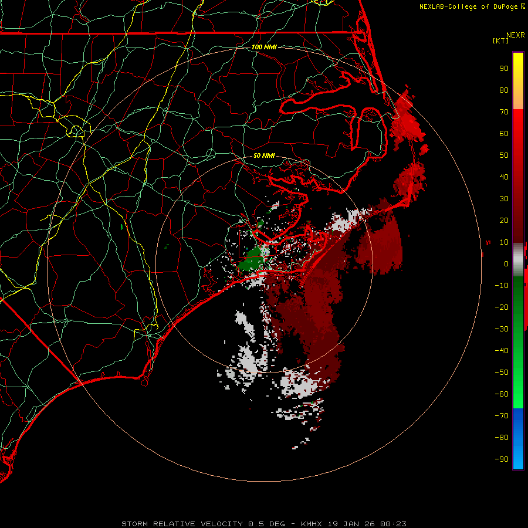Image resolution: width=528 pixels, height=528 pixels.
Task: Click the 10 value on velocity scale
Action: 504,242
